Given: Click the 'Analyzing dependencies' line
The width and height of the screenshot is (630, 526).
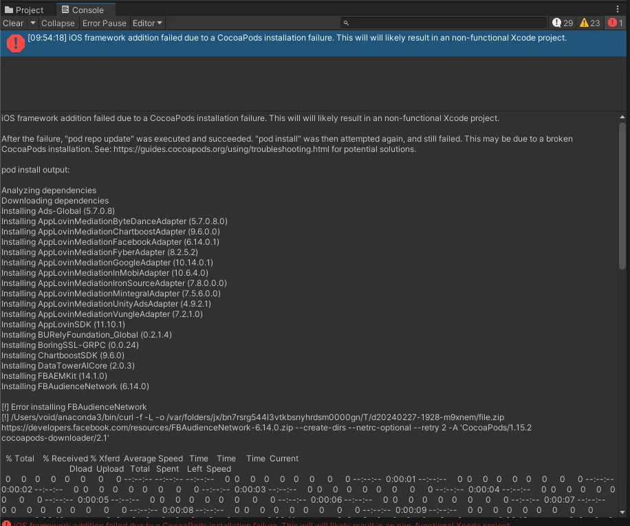Looking at the screenshot, I should pyautogui.click(x=49, y=190).
